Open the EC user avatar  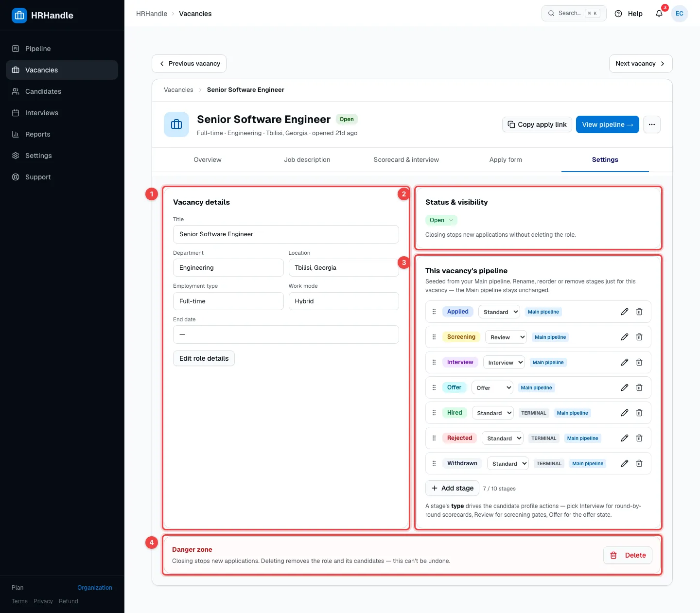pos(680,14)
